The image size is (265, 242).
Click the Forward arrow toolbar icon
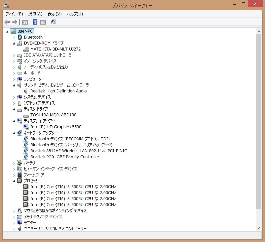(x=15, y=22)
